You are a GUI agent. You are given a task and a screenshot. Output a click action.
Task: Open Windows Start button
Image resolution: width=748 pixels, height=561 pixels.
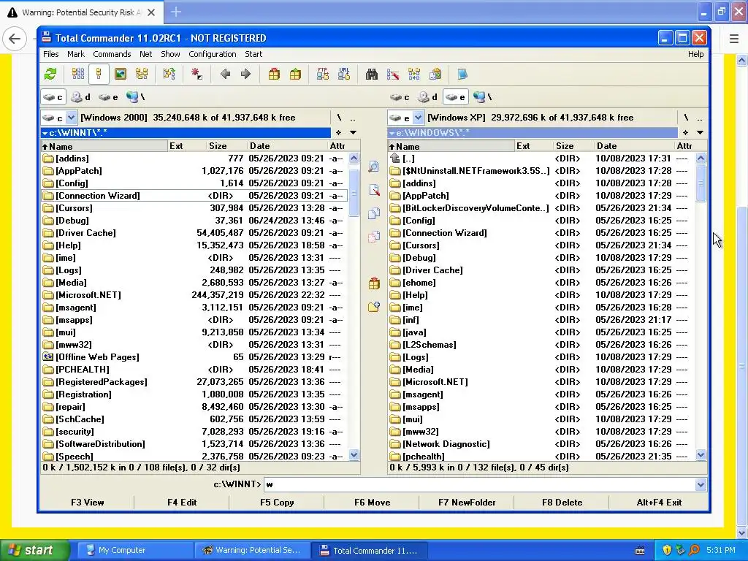pyautogui.click(x=34, y=550)
